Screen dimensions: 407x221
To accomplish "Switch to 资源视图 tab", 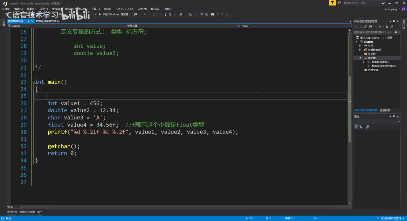I will tap(385, 110).
